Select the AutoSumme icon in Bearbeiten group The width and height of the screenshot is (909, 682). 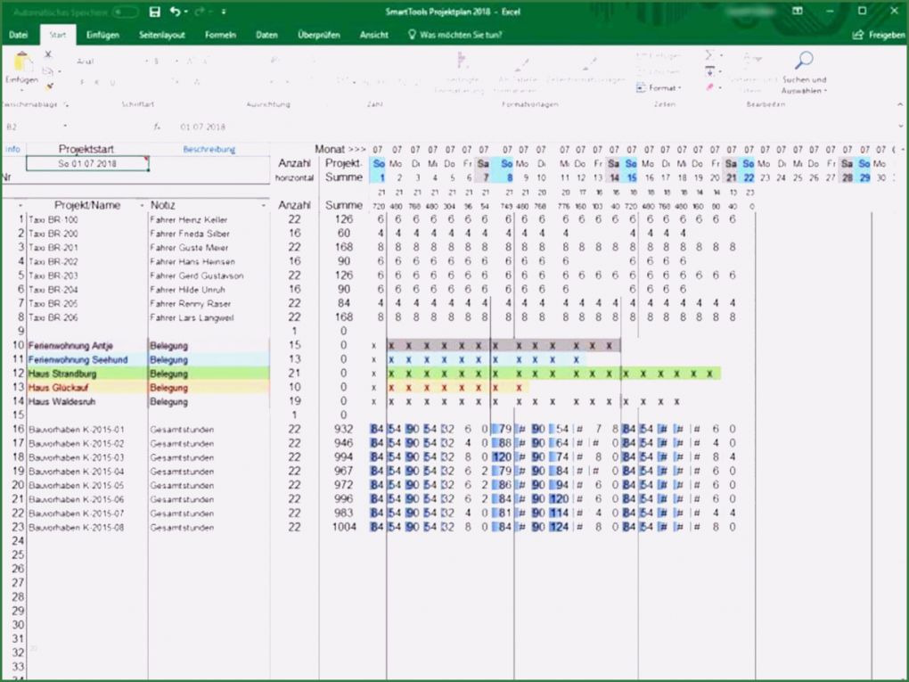click(x=708, y=54)
